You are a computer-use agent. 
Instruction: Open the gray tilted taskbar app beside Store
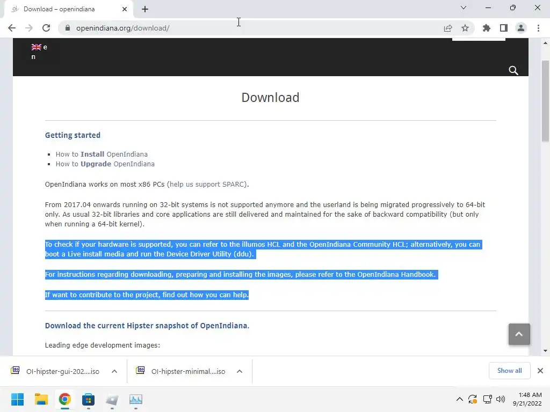[112, 399]
